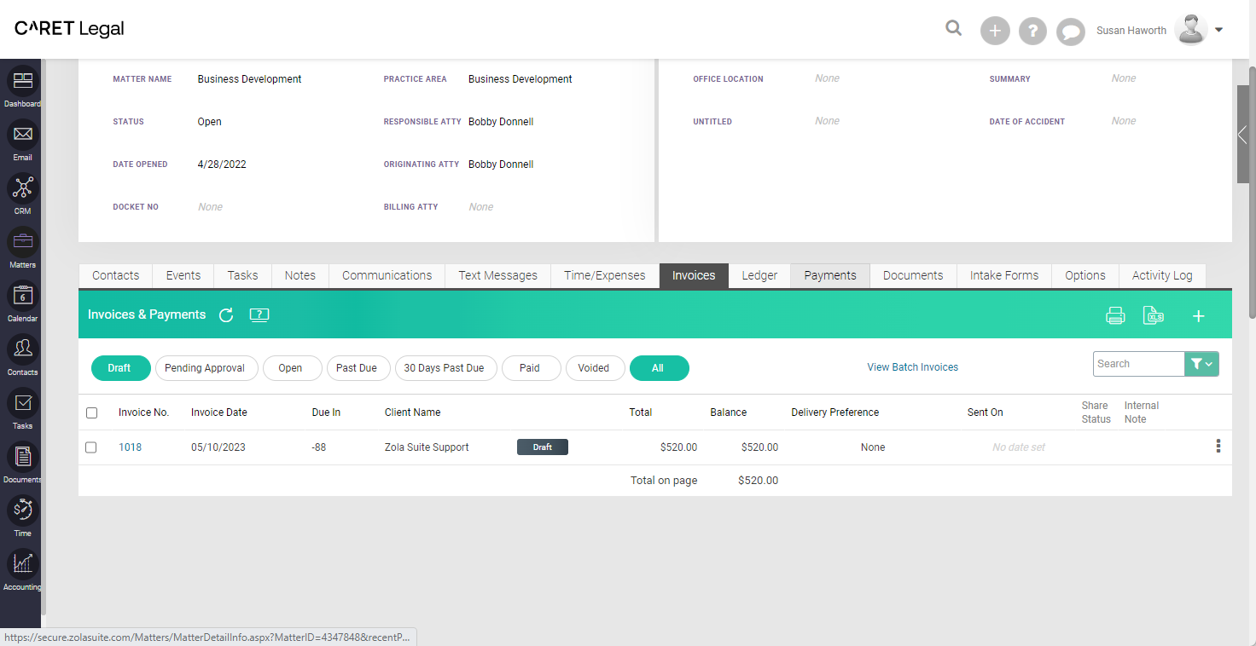This screenshot has height=646, width=1256.
Task: Open the Email sidebar icon
Action: coord(23,135)
